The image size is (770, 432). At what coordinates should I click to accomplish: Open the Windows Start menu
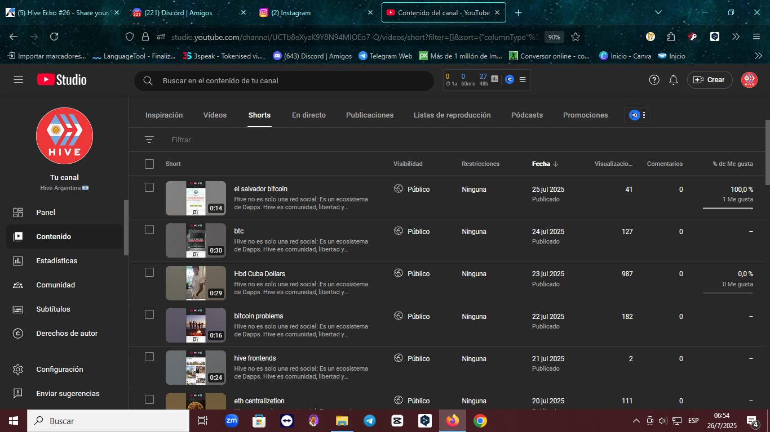[13, 420]
